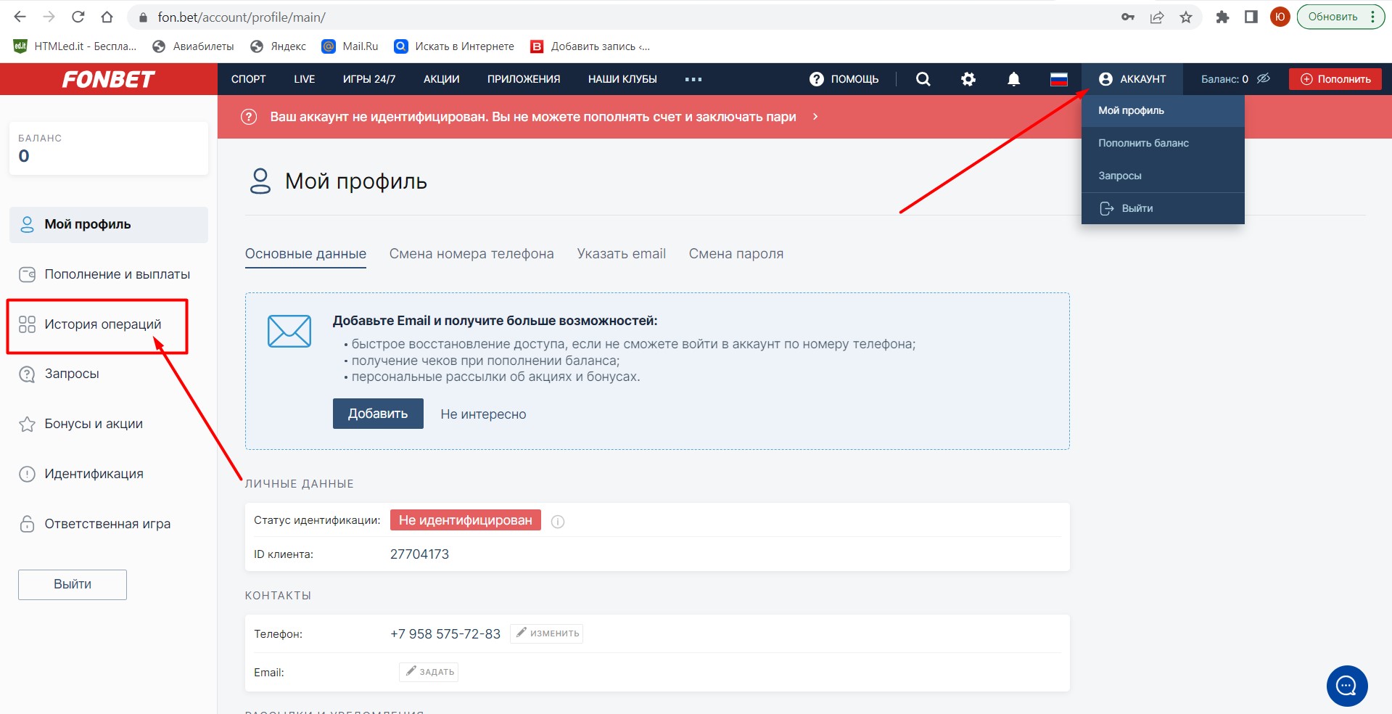
Task: Click ИЗМЕНИТЬ next to phone number
Action: click(x=547, y=633)
